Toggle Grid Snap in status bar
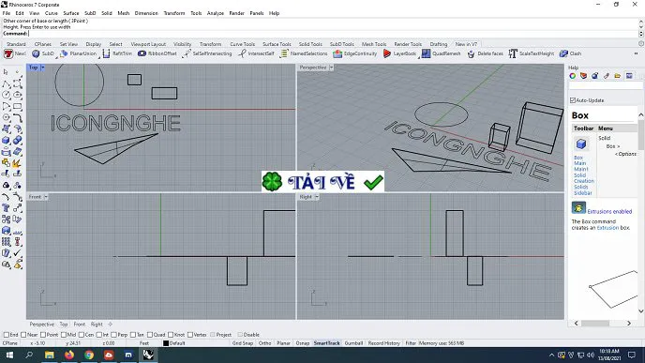The width and height of the screenshot is (645, 363). [243, 343]
